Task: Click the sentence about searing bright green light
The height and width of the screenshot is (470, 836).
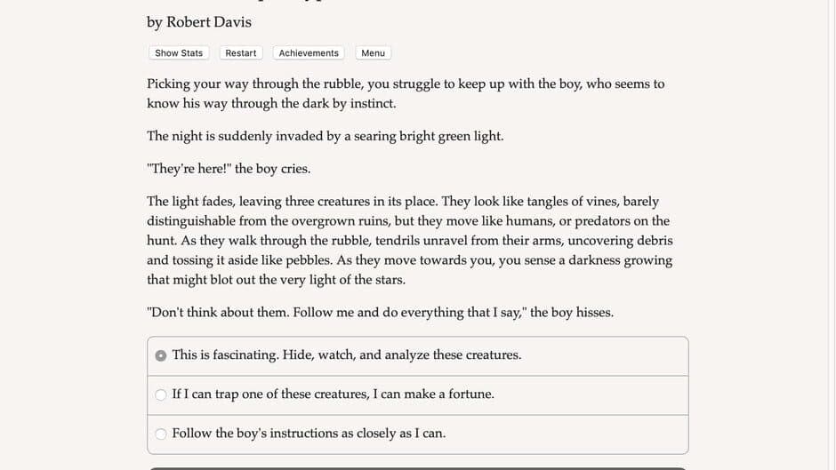Action: pos(326,136)
